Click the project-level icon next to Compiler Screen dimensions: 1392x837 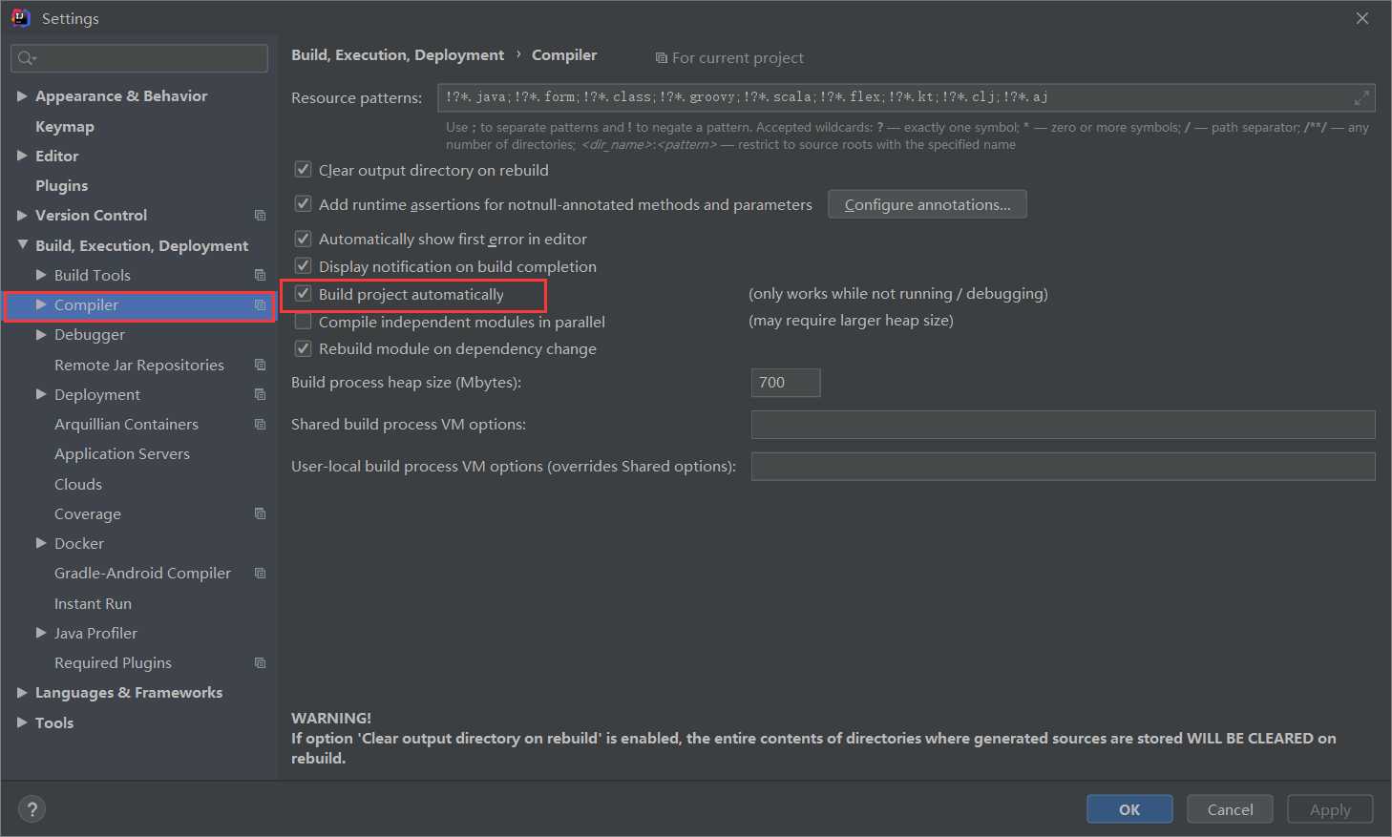[260, 305]
